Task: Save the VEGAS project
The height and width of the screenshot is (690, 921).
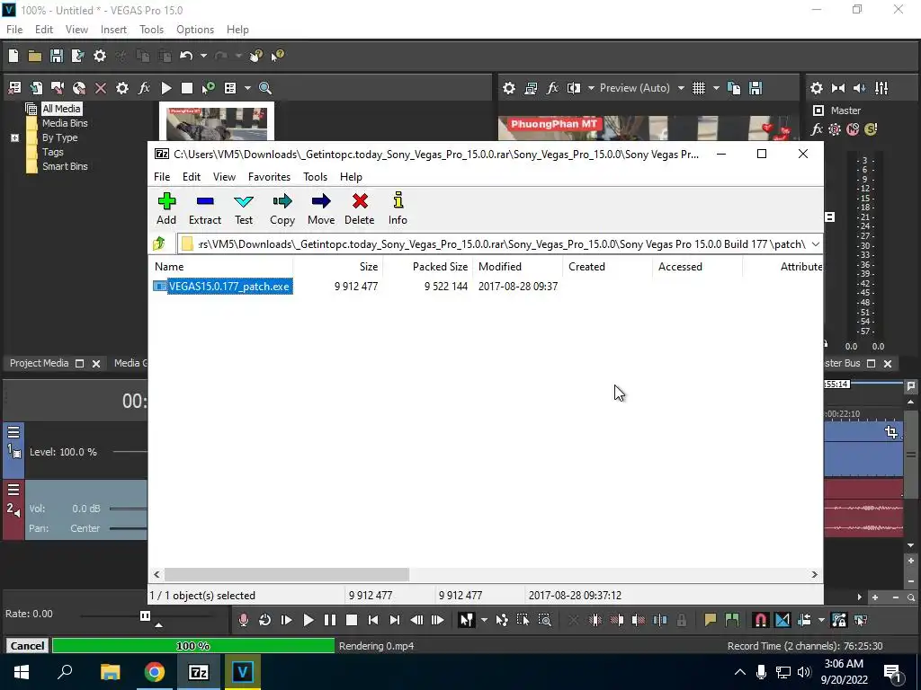Action: (x=57, y=56)
